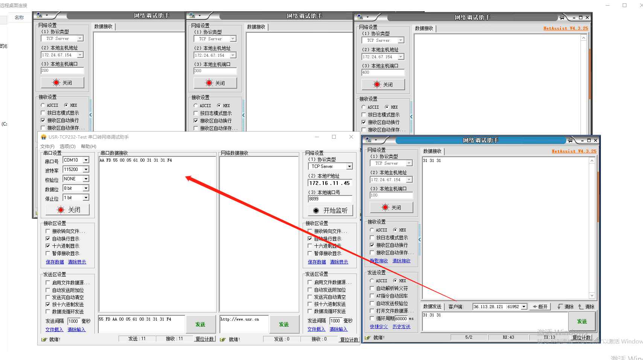Click 复位计数 in port 100 status bar

pyautogui.click(x=582, y=337)
